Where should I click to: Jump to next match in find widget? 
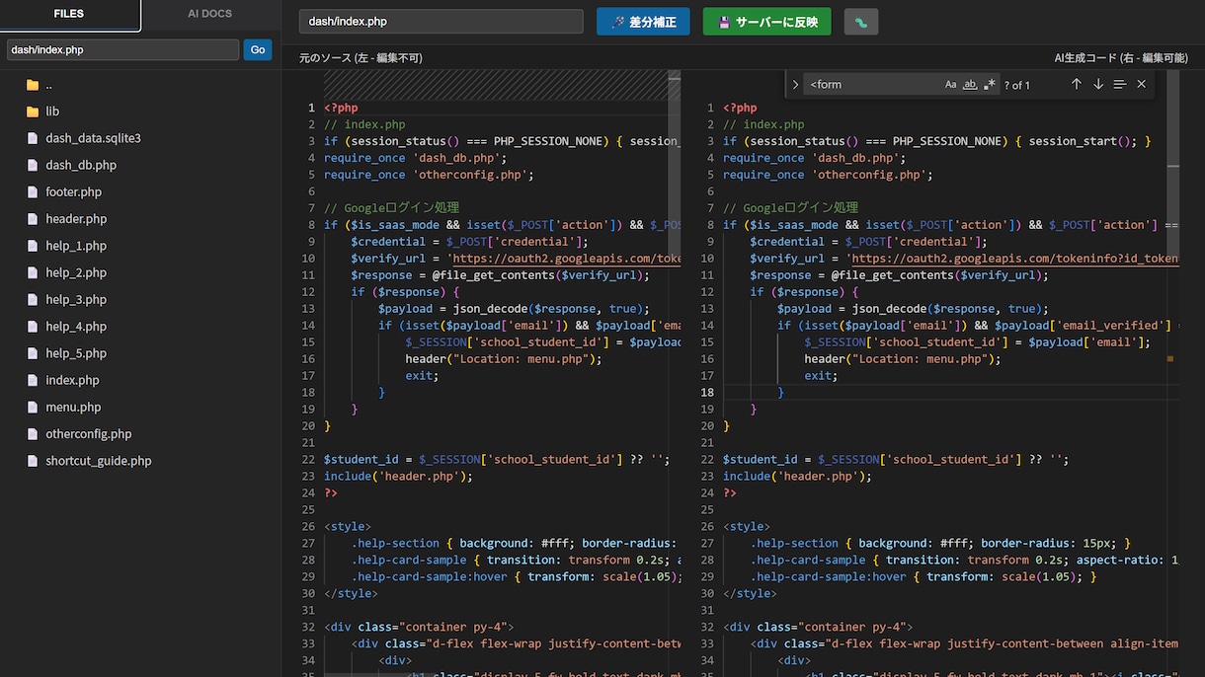(1098, 85)
